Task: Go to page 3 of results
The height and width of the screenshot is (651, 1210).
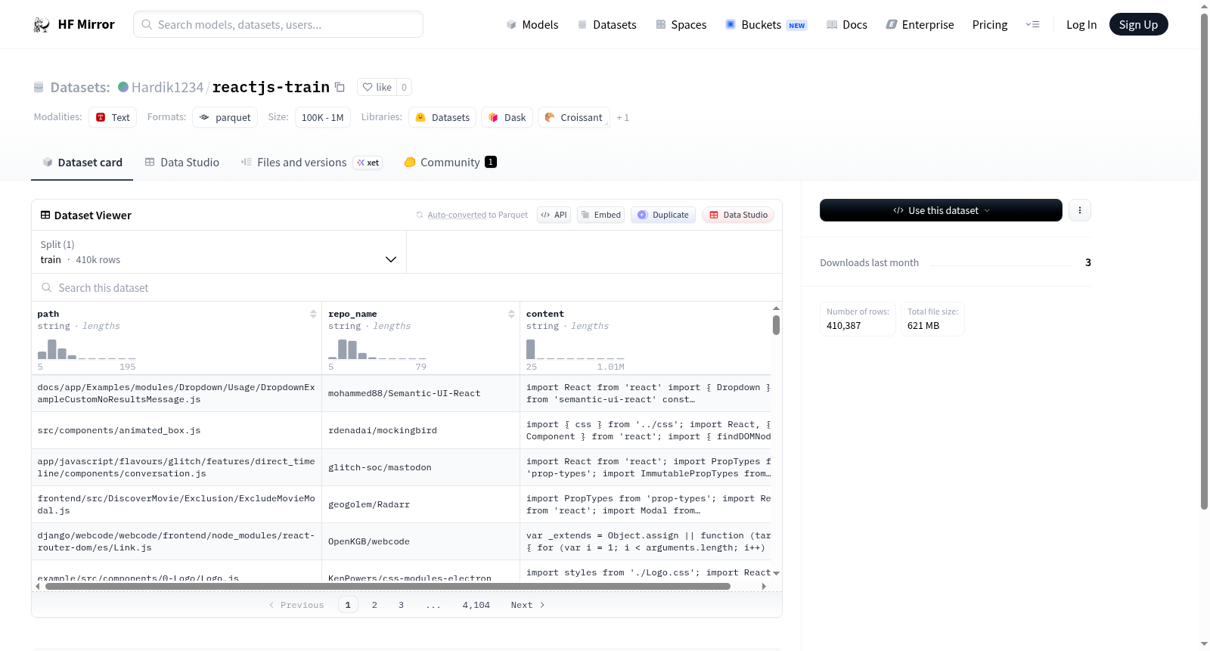Action: pyautogui.click(x=401, y=605)
